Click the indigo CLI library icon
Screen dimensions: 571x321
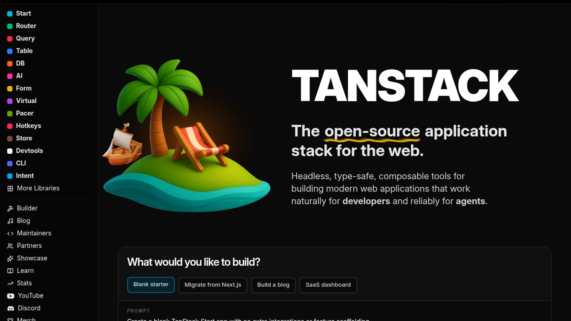click(10, 163)
